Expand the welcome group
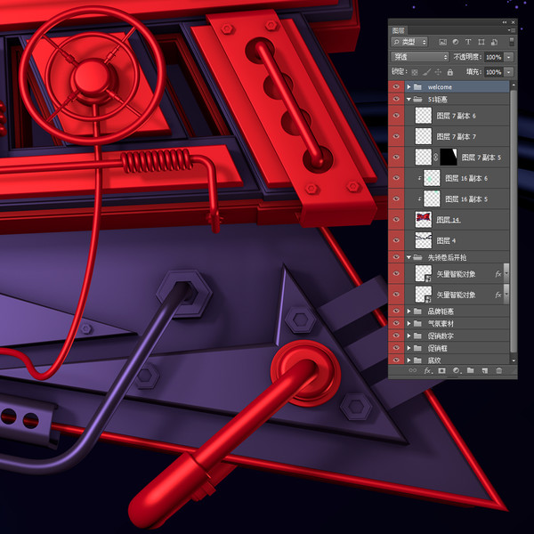 [409, 87]
